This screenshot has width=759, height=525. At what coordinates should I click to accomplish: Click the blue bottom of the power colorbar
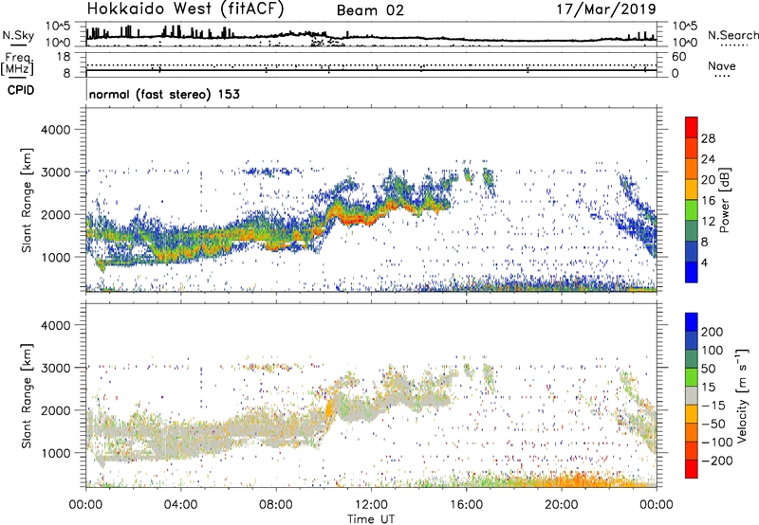[x=692, y=272]
